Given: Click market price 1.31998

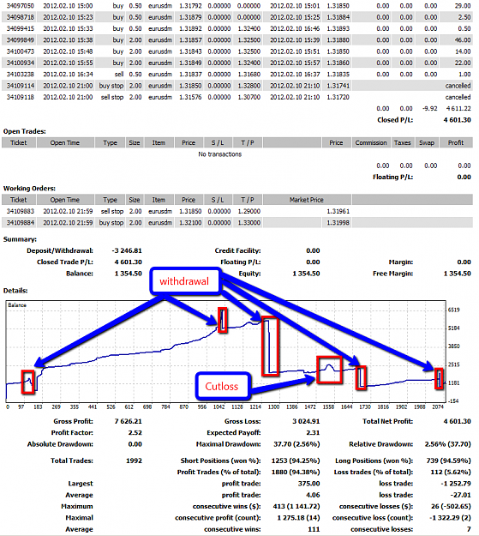Looking at the screenshot, I should click(338, 222).
